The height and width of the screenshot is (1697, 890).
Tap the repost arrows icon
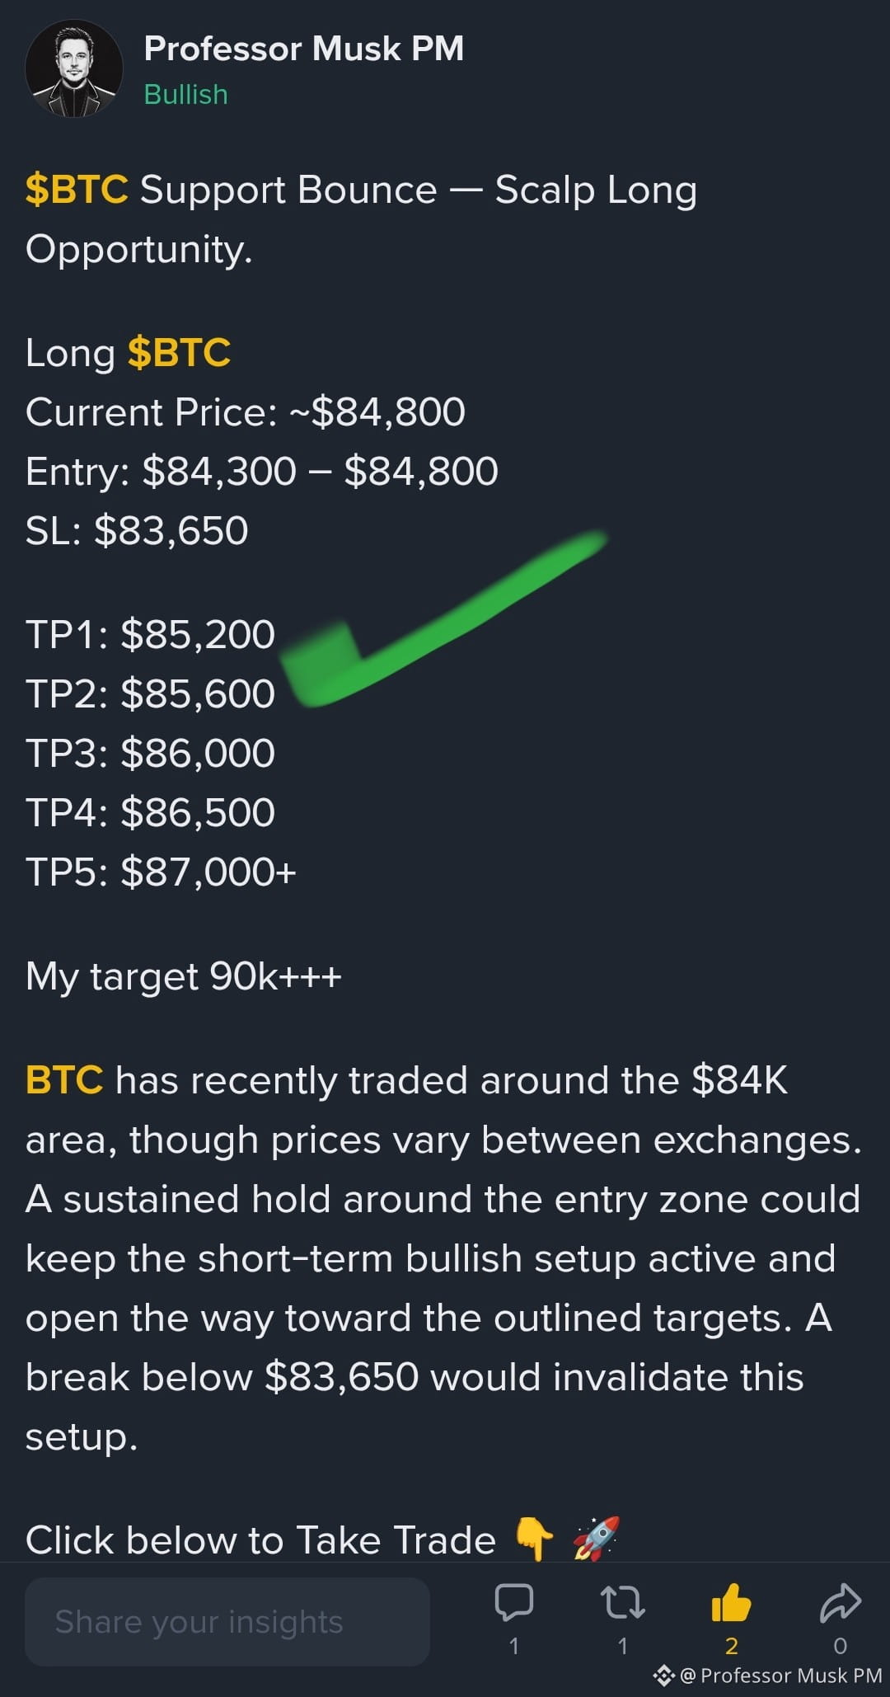(x=622, y=1603)
